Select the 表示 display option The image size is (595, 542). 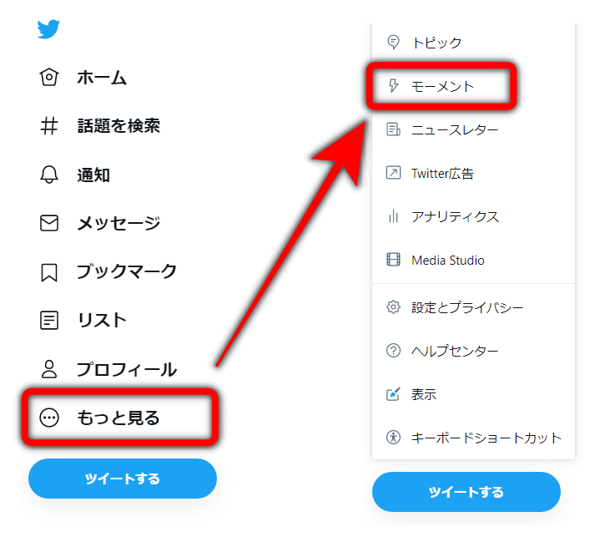pos(473,394)
